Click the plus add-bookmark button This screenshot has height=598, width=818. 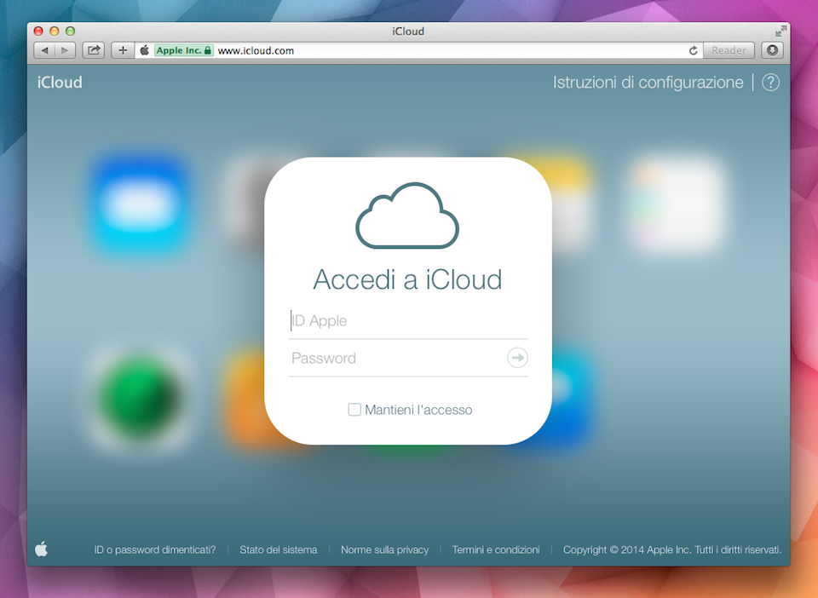point(123,50)
